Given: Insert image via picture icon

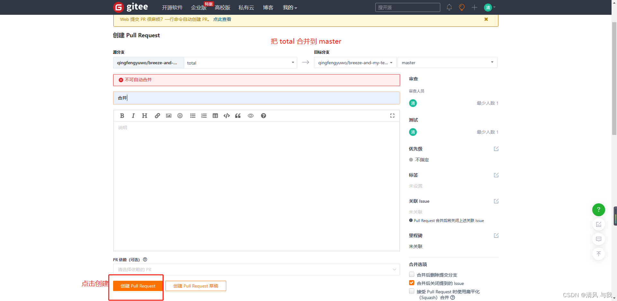Looking at the screenshot, I should click(x=169, y=116).
